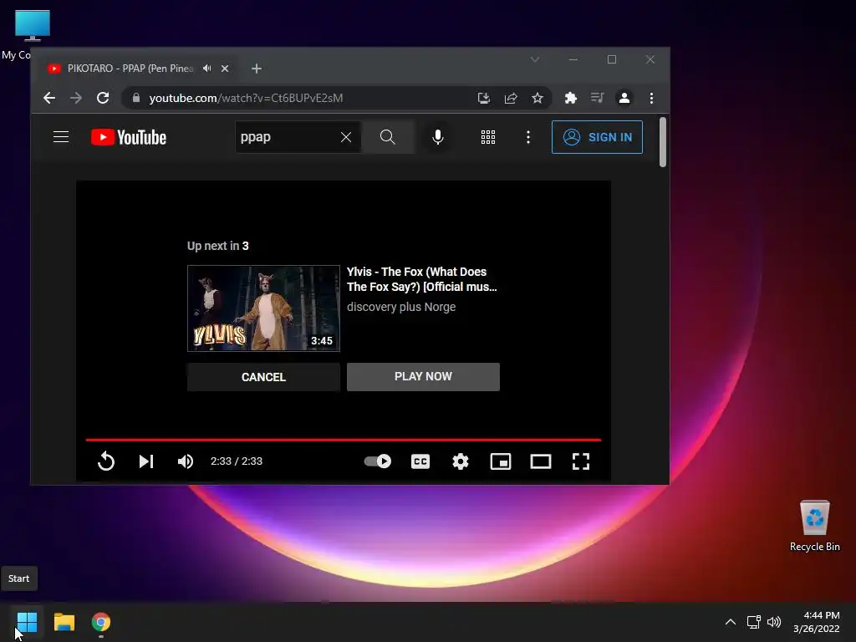
Task: Mute the video player volume
Action: click(186, 461)
